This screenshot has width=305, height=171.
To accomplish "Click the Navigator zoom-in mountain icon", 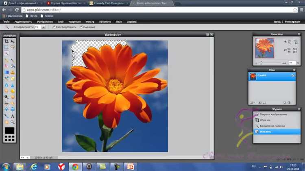I will [284, 63].
